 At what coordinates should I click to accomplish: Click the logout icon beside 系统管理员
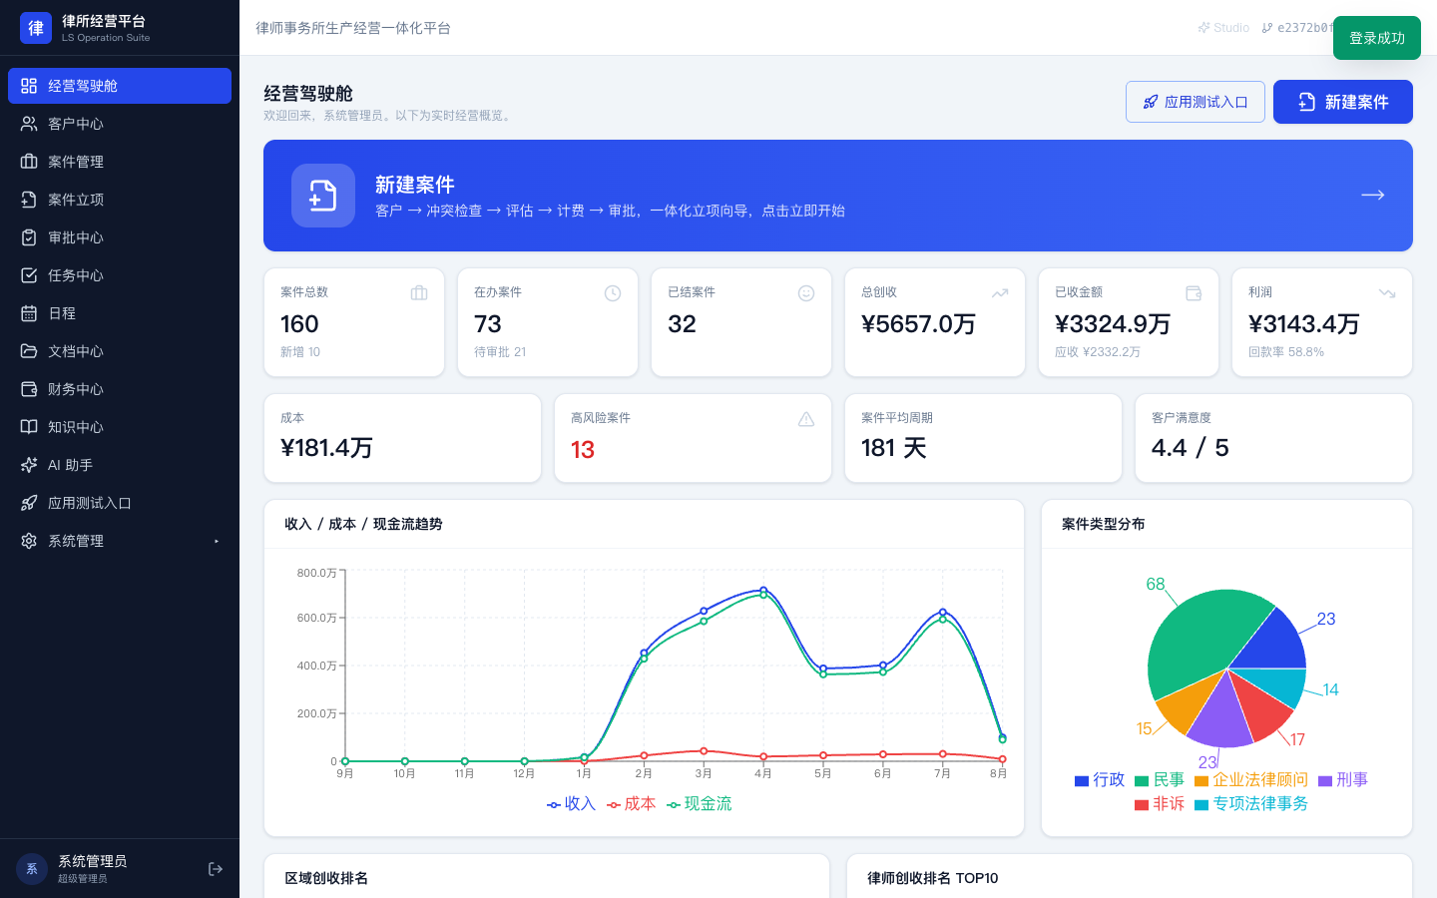216,869
